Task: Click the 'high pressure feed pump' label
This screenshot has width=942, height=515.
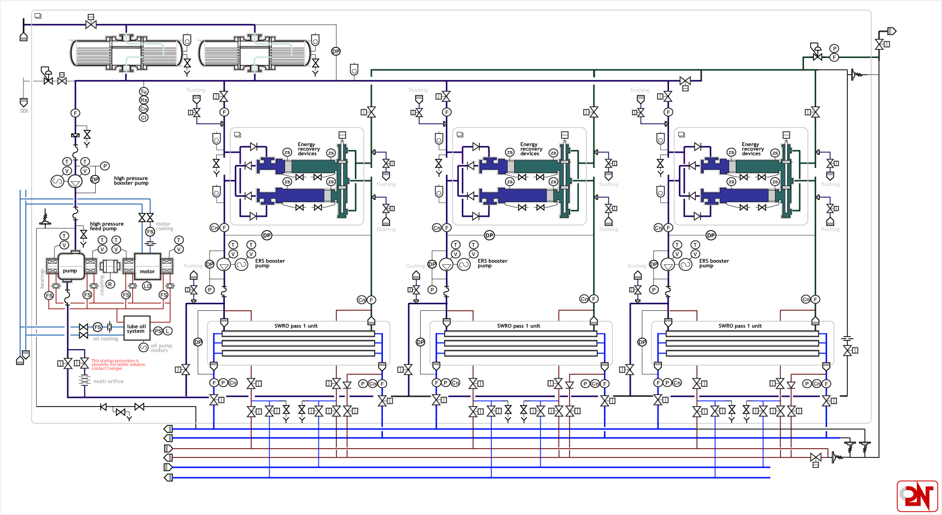Action: tap(107, 226)
